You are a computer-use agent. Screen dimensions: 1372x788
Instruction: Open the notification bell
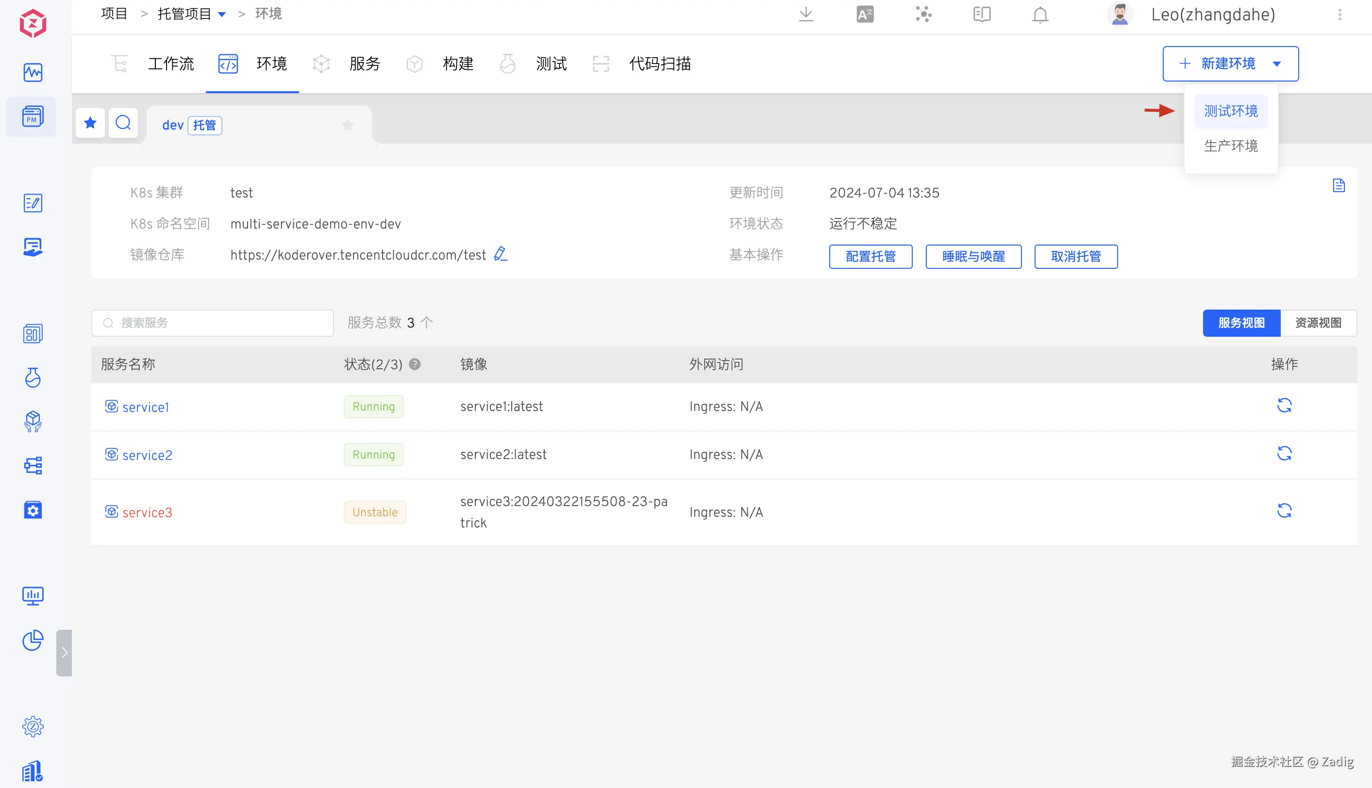pos(1039,15)
